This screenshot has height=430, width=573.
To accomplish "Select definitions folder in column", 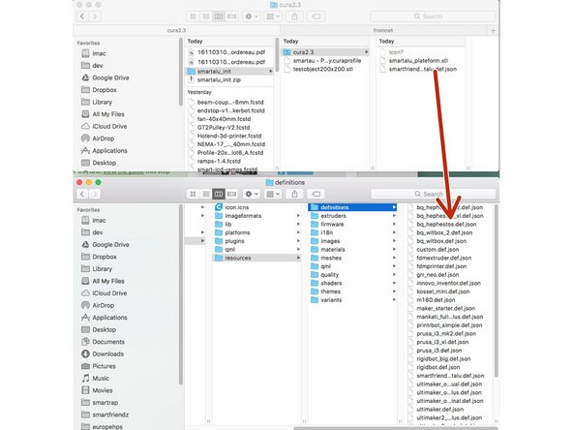I will (x=352, y=207).
